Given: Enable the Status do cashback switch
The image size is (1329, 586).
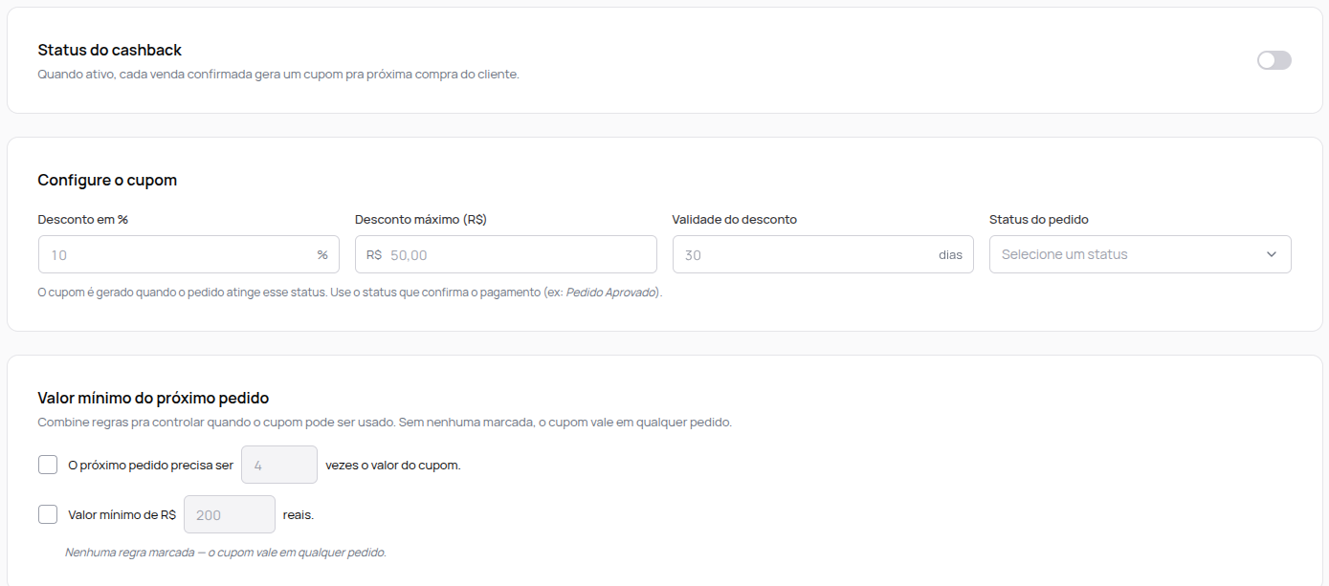Looking at the screenshot, I should pyautogui.click(x=1274, y=60).
